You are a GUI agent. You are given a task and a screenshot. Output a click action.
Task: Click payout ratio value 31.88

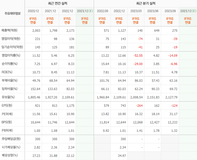[54, 156]
